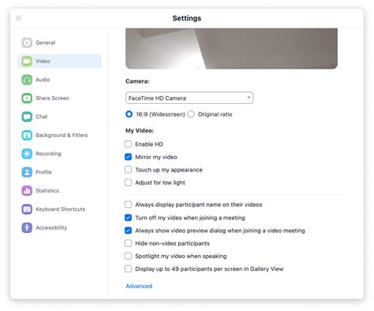Uncheck Mirror my video
The height and width of the screenshot is (311, 374).
tap(128, 157)
